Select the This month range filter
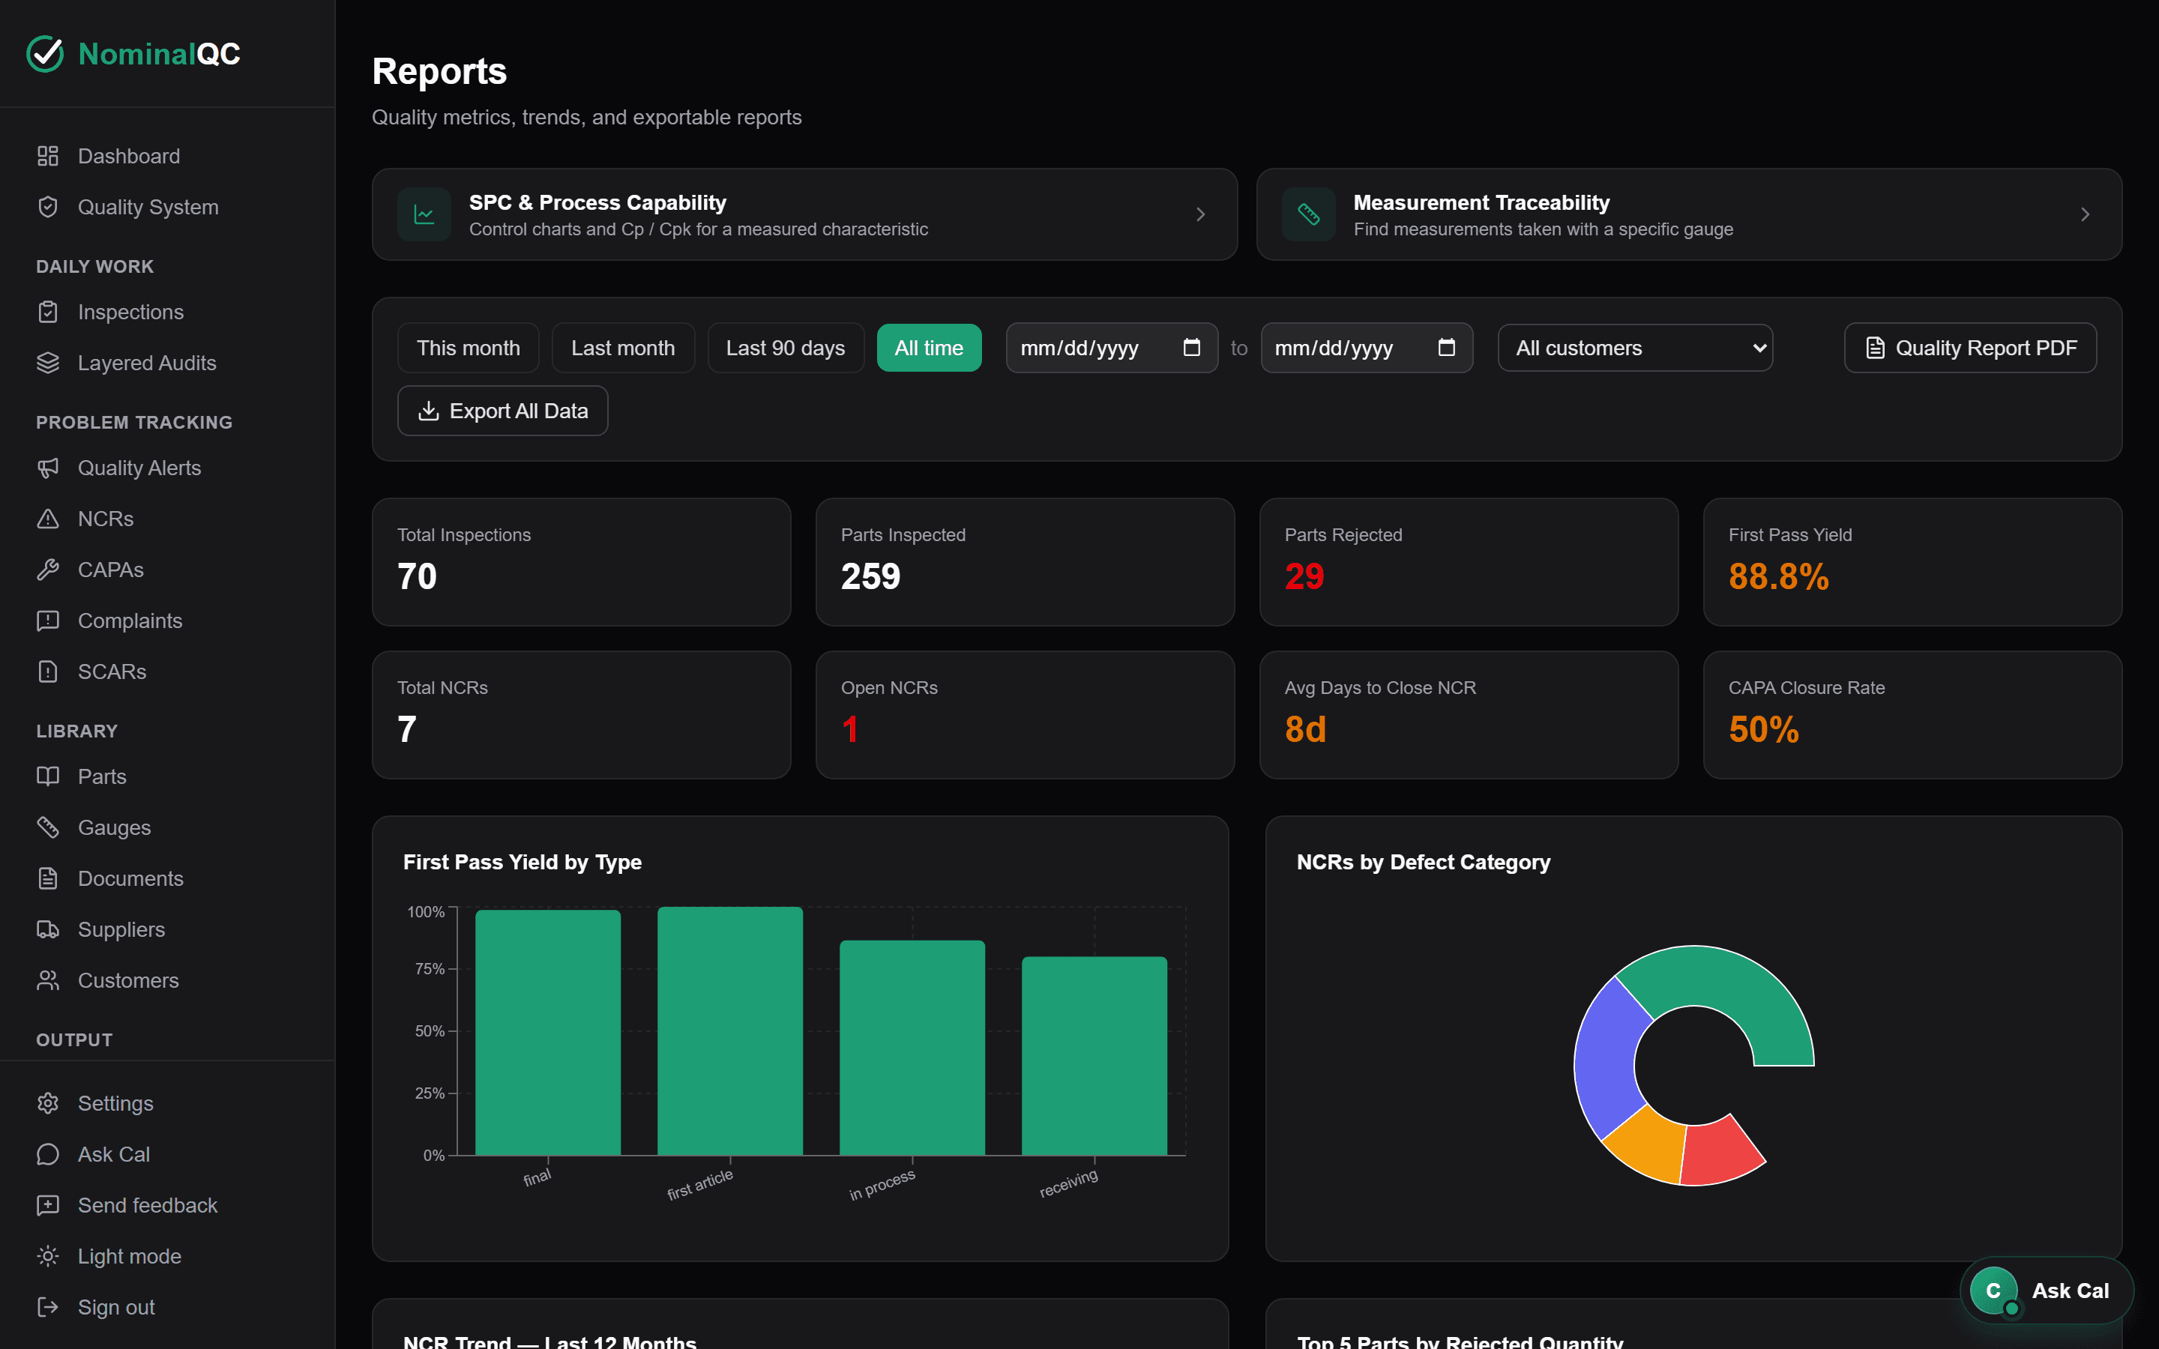The width and height of the screenshot is (2159, 1349). (x=469, y=348)
